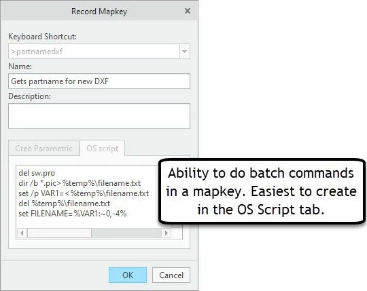Click the line 'del %temp%\filename.txt'

click(65, 203)
